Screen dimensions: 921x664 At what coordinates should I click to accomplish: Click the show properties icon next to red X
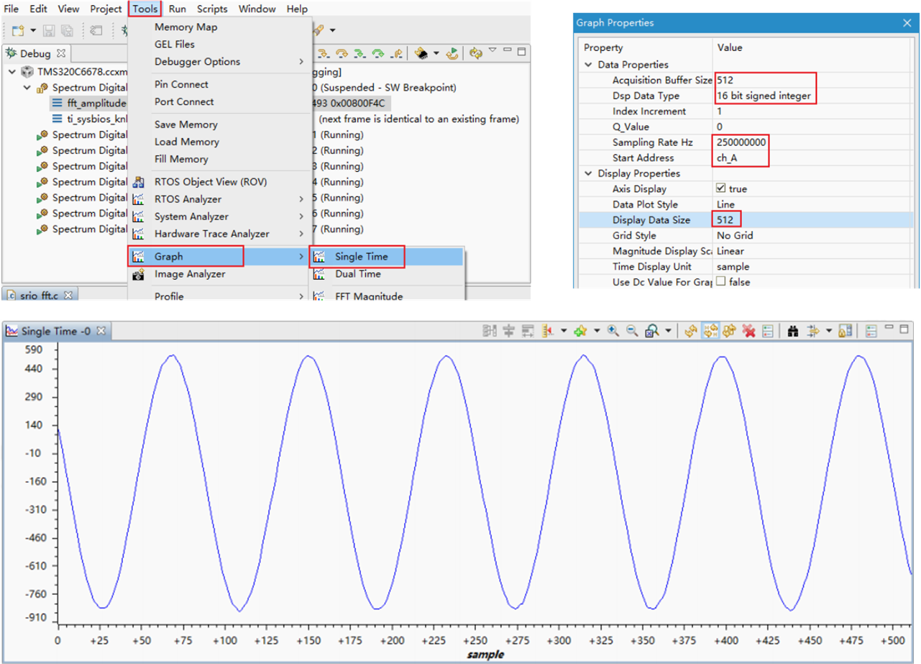coord(768,331)
